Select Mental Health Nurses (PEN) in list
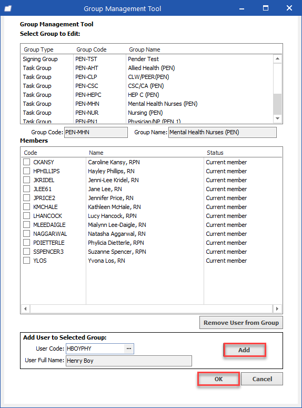 pyautogui.click(x=147, y=104)
